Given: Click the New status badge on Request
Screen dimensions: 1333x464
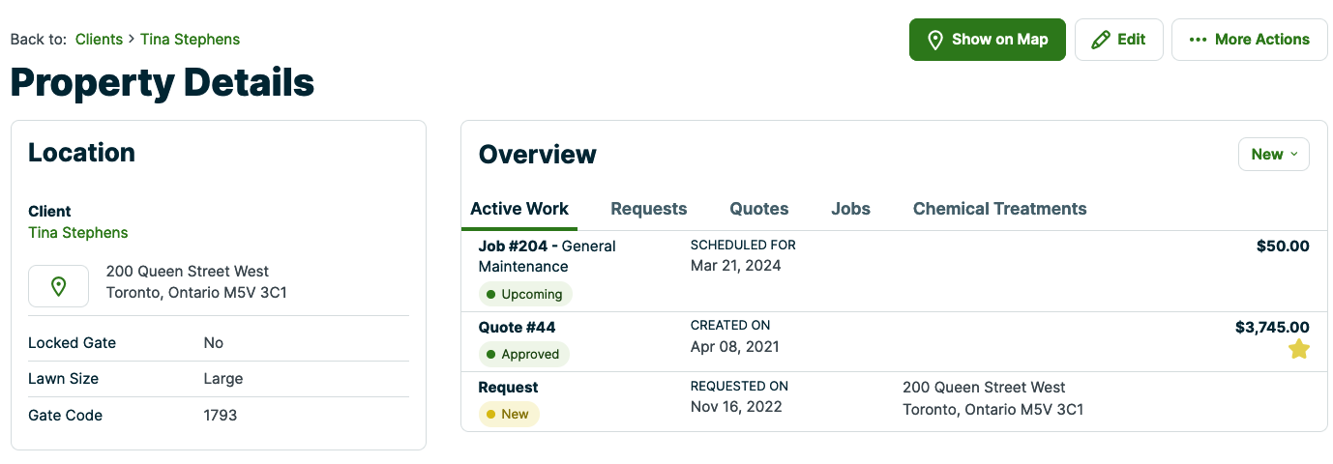Looking at the screenshot, I should click(509, 415).
